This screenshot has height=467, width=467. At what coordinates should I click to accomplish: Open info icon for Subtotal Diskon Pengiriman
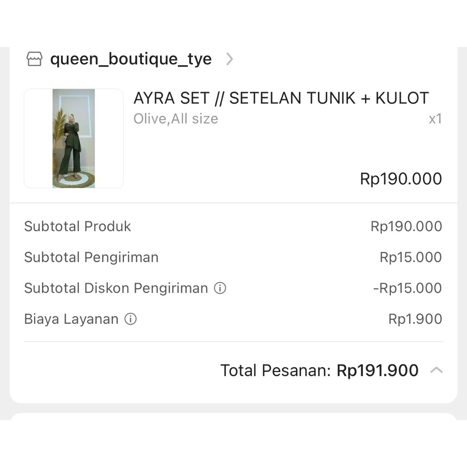[x=220, y=288]
